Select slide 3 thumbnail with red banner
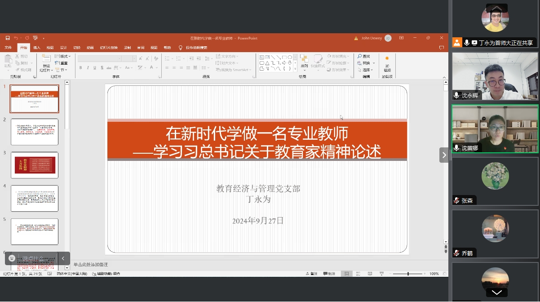Image resolution: width=540 pixels, height=302 pixels. (35, 165)
